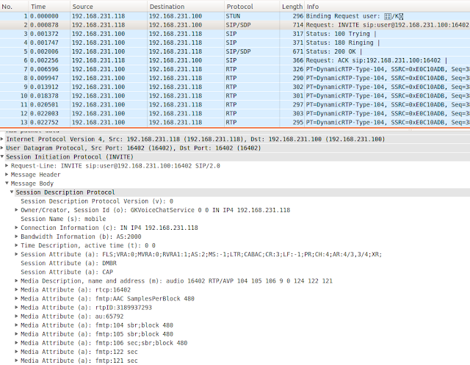Select RTP packet 11 with length 297

(x=235, y=104)
